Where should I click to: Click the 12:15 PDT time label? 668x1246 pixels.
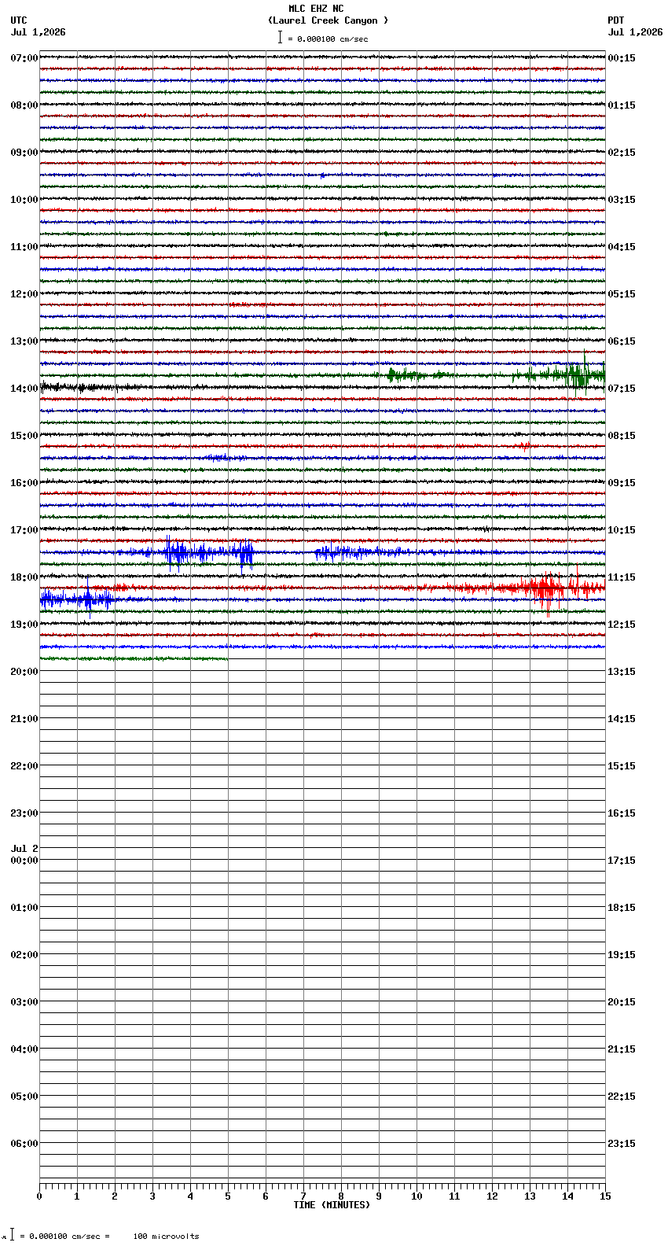(622, 625)
